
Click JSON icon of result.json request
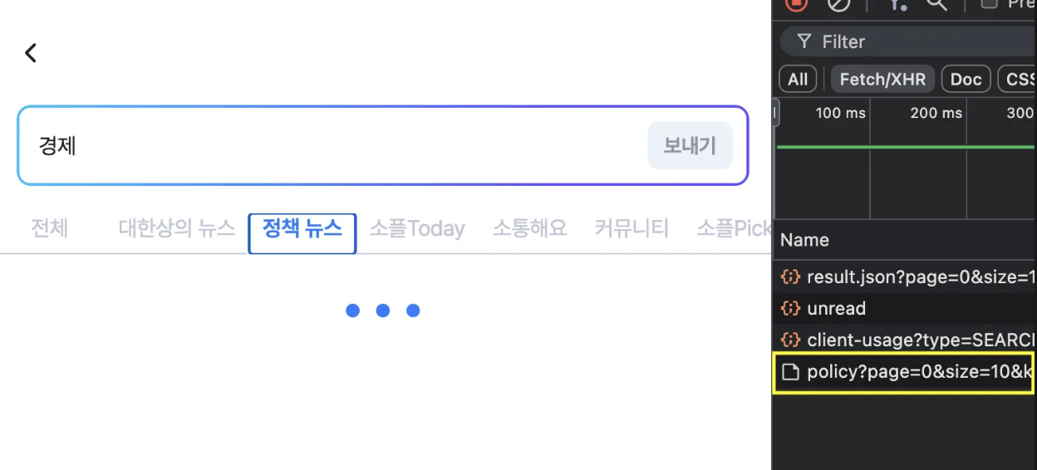click(x=790, y=277)
